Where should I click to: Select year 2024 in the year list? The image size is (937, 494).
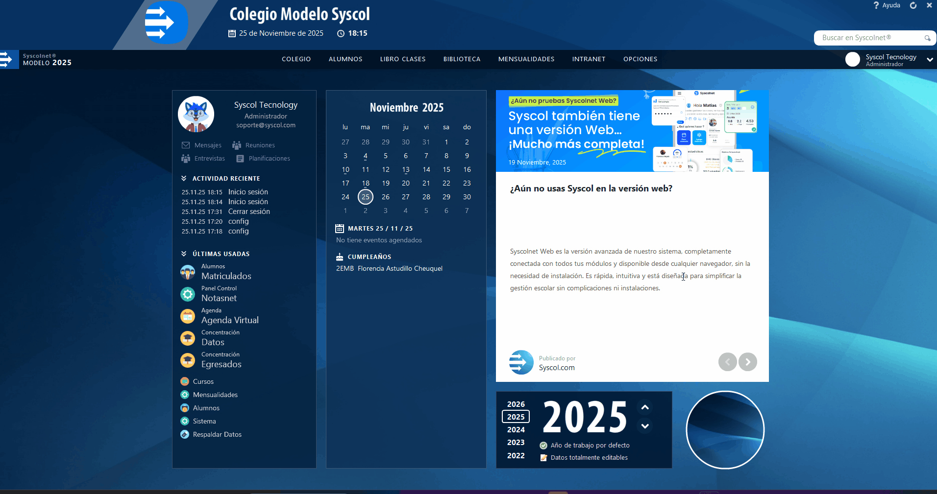tap(516, 430)
